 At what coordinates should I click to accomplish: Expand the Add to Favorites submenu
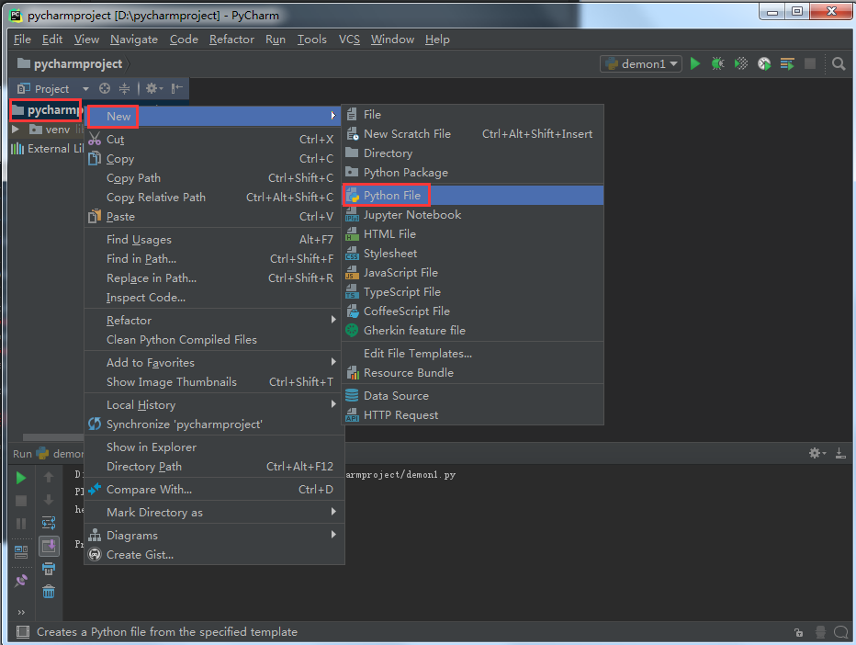coord(214,363)
